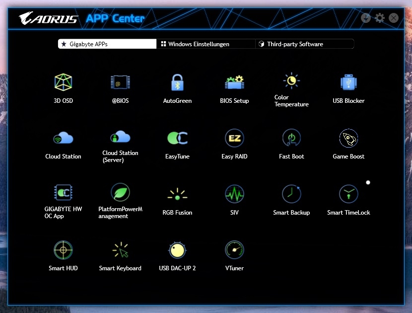Launch EasyTune
The image size is (412, 313).
click(x=177, y=138)
